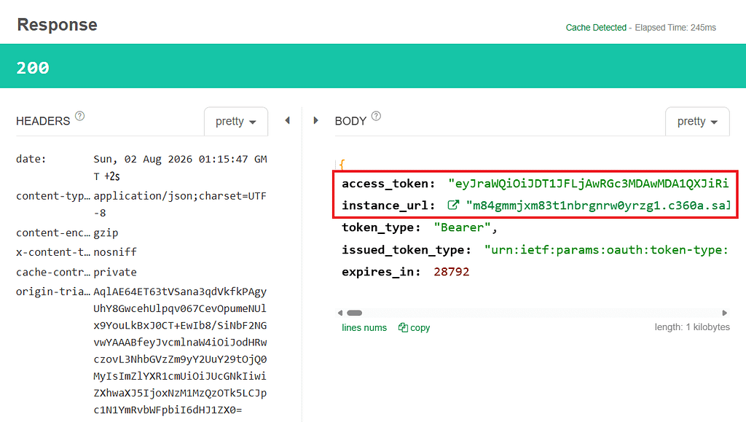Viewport: 746px width, 422px height.
Task: Select the origin-trial token starting AqlAE64
Action: pos(181,351)
